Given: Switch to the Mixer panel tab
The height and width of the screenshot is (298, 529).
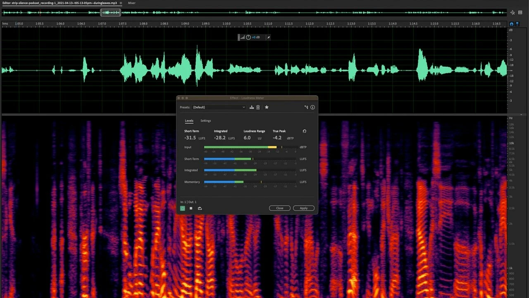Looking at the screenshot, I should 131,3.
